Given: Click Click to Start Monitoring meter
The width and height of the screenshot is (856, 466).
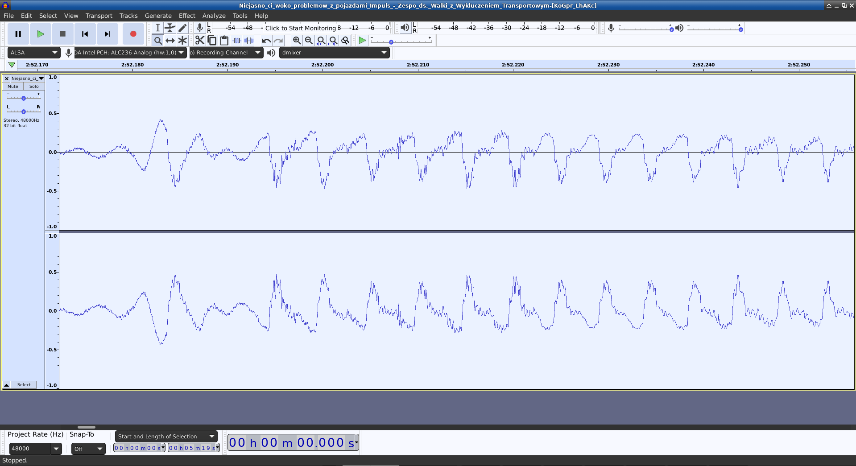Looking at the screenshot, I should [x=301, y=28].
